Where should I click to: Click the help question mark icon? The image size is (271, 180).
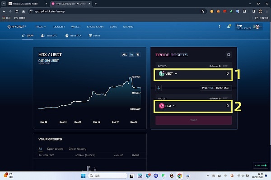220,27
